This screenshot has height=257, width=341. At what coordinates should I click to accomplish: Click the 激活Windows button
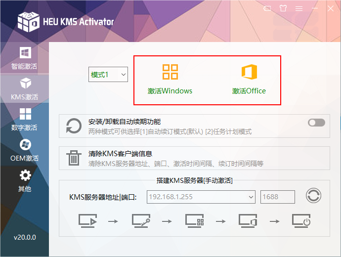pos(170,80)
